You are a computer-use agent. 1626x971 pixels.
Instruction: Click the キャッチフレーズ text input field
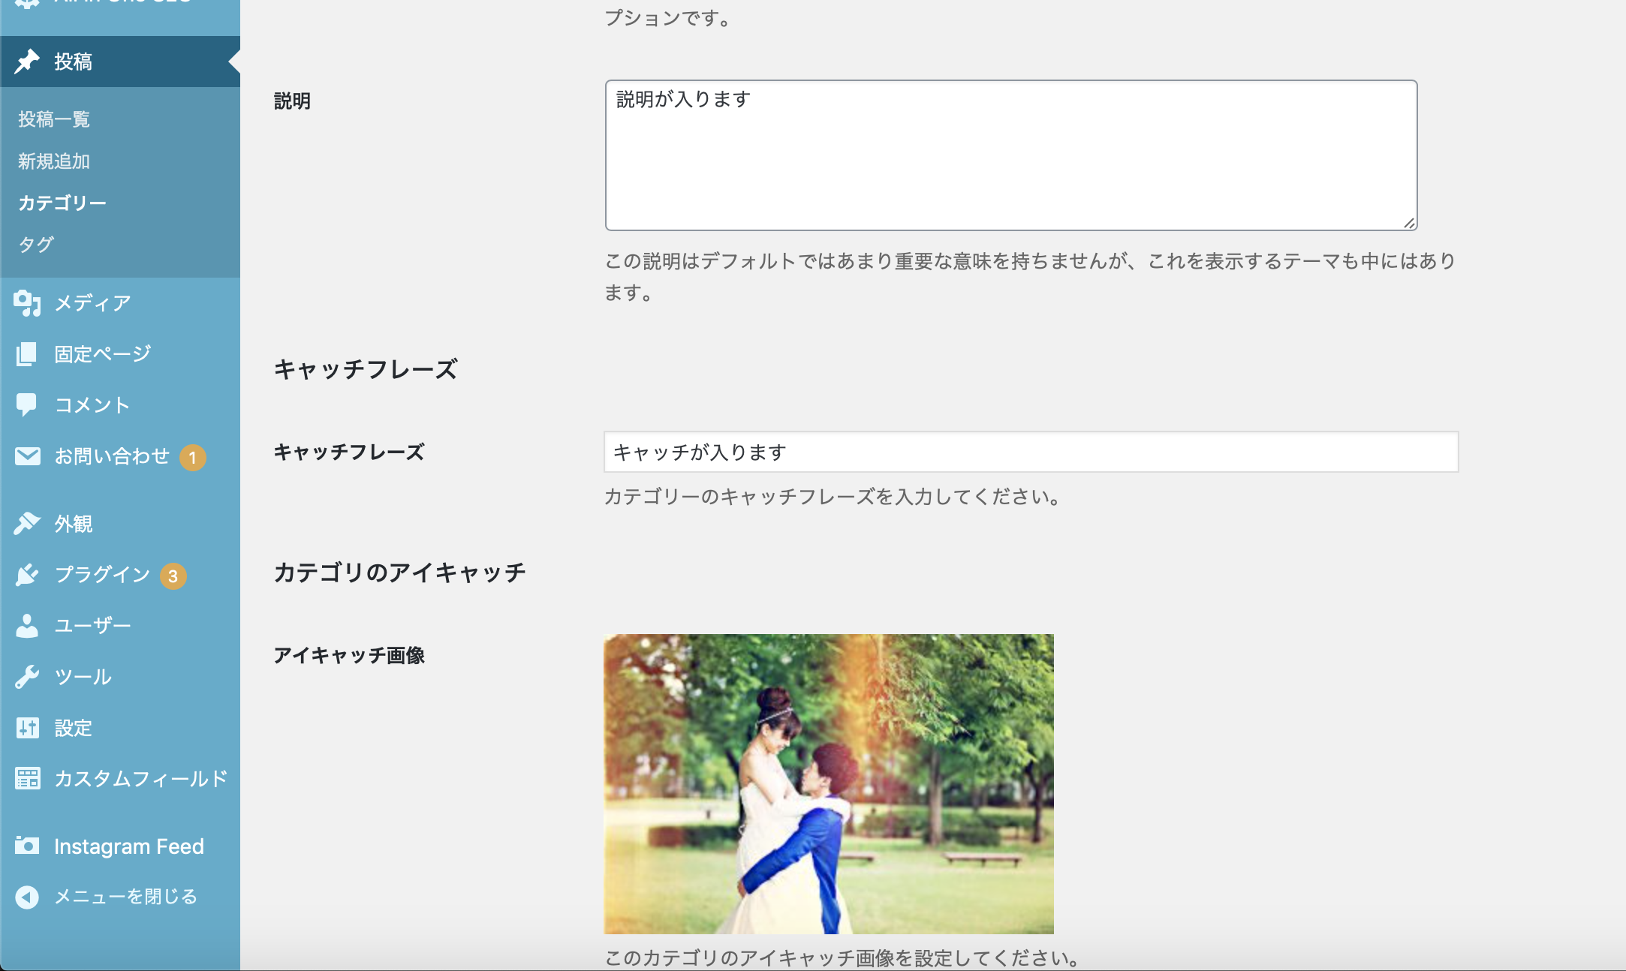(x=1031, y=452)
